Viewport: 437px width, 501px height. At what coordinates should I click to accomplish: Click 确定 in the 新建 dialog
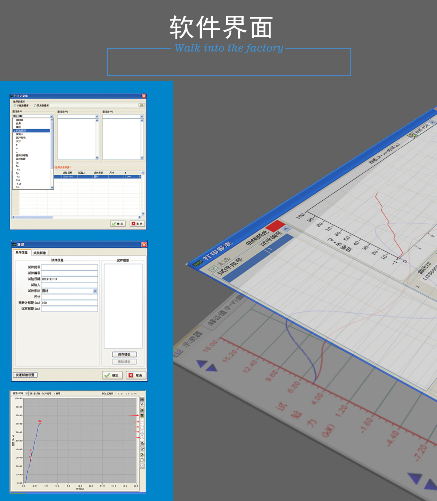point(113,375)
